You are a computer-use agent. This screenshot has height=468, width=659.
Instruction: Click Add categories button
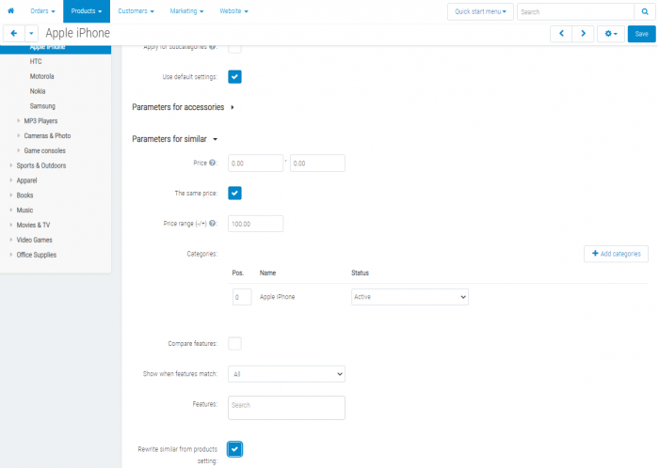[616, 254]
